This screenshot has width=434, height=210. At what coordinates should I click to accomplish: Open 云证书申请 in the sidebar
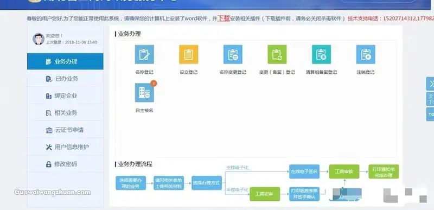point(65,130)
